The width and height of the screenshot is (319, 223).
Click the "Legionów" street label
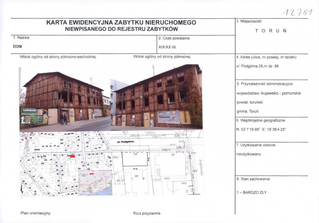pyautogui.click(x=201, y=168)
